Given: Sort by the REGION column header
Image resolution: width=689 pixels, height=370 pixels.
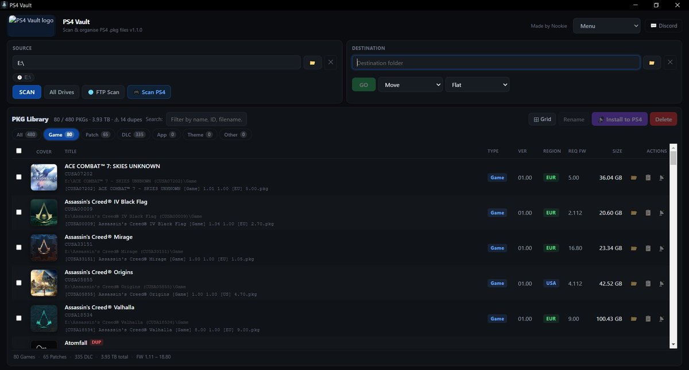Looking at the screenshot, I should click(552, 152).
